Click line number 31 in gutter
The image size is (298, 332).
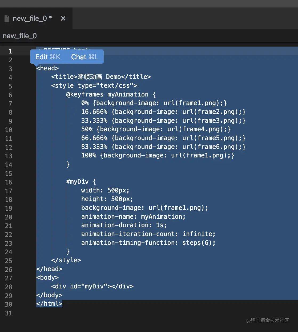coord(9,313)
